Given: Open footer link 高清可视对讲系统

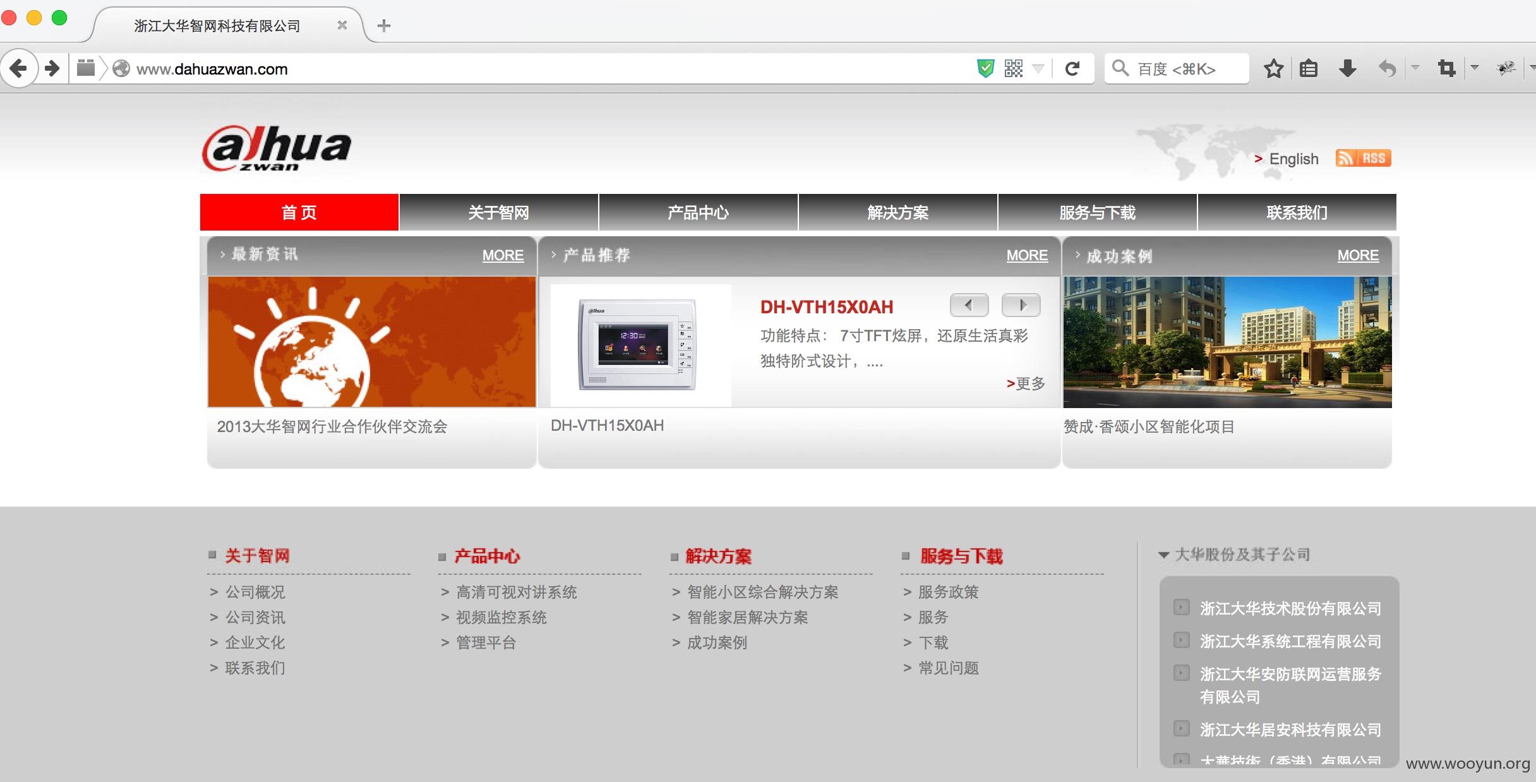Looking at the screenshot, I should [x=517, y=592].
